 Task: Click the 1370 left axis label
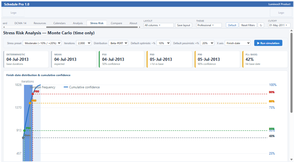click(18, 108)
